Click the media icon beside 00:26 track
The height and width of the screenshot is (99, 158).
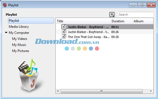pyautogui.click(x=64, y=32)
